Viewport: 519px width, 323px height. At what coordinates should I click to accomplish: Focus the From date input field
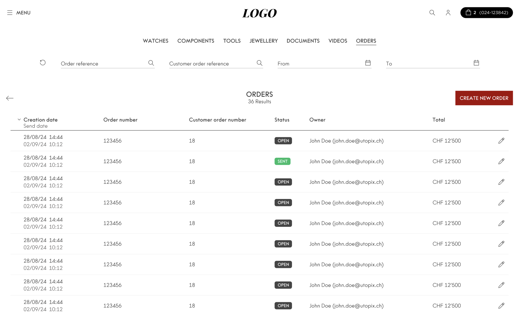pos(325,63)
